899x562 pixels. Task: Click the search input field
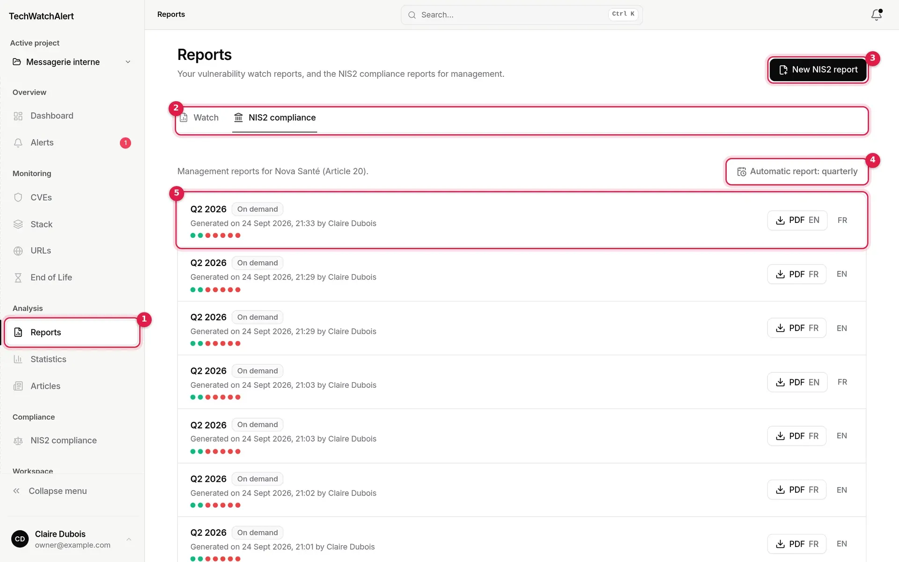click(522, 15)
